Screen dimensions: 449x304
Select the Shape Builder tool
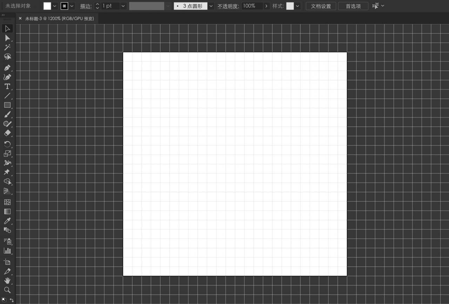pos(7,181)
